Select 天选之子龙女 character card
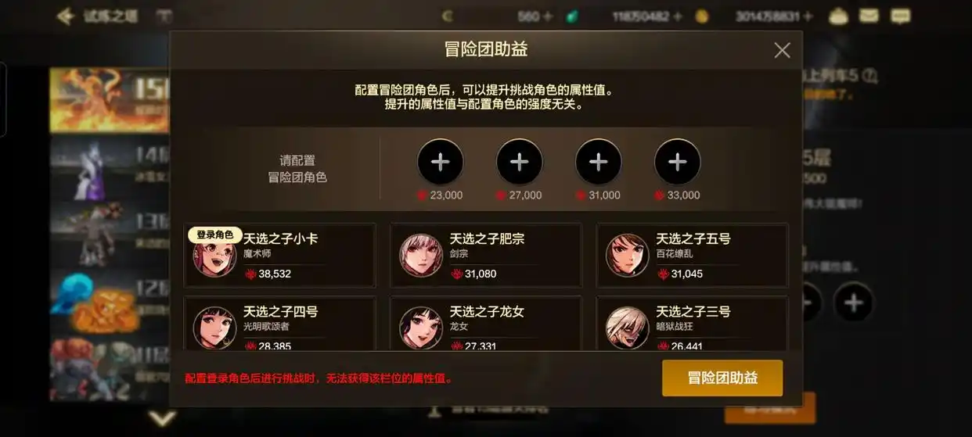 (486, 323)
